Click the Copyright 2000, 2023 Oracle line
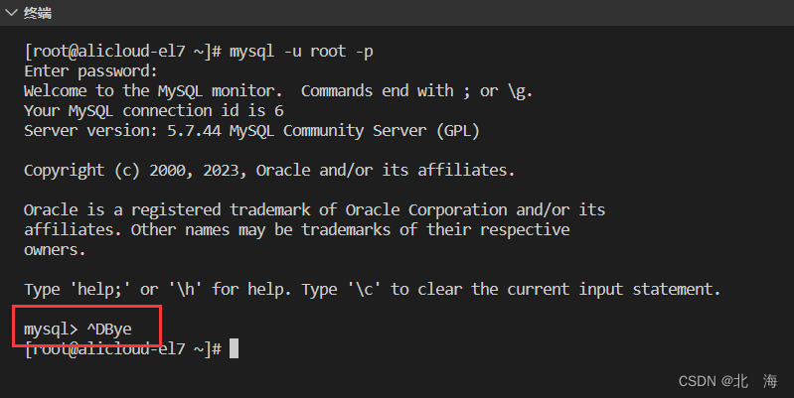Viewport: 794px width, 398px height. pyautogui.click(x=269, y=171)
